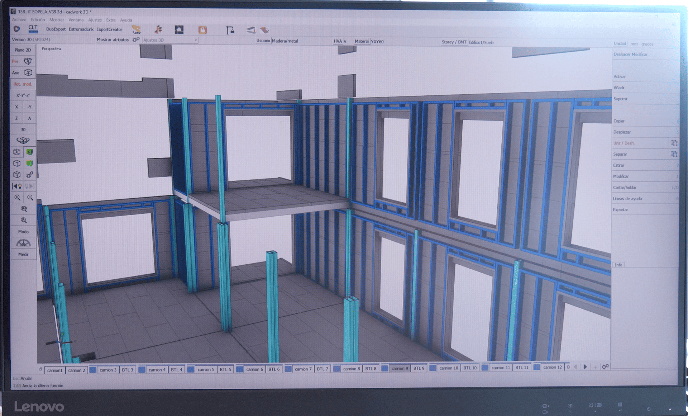Image resolution: width=688 pixels, height=416 pixels.
Task: Open the Material YXY60 field
Action: click(x=377, y=42)
